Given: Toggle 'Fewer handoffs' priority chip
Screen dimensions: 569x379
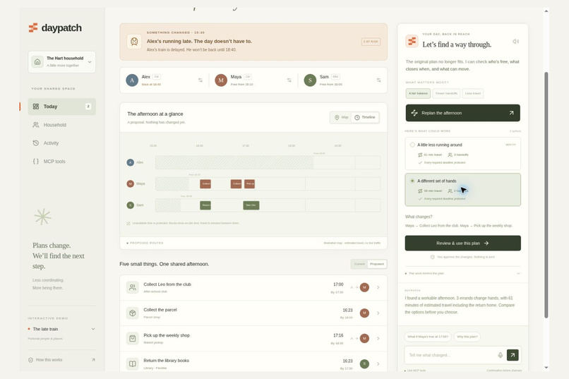Looking at the screenshot, I should (x=446, y=94).
